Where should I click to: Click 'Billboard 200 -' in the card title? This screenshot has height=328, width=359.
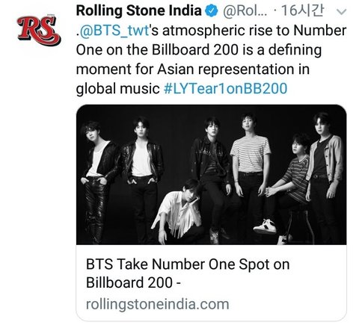(133, 282)
